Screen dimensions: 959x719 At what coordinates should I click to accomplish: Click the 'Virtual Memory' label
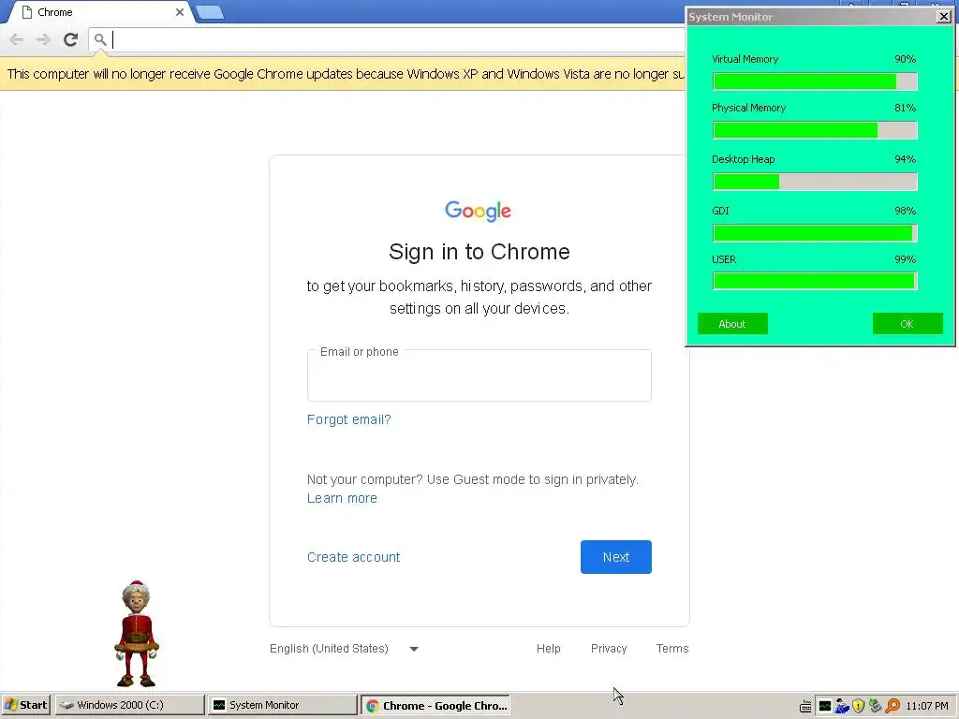click(745, 59)
